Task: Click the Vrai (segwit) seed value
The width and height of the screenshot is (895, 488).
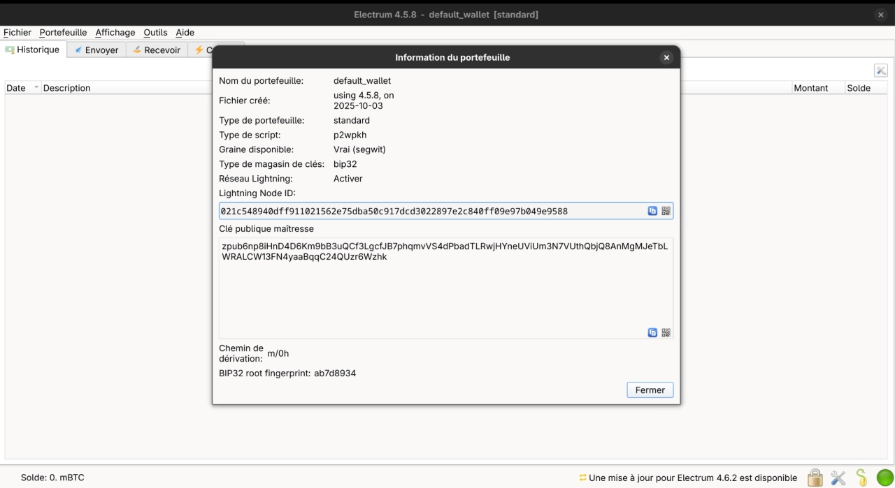Action: [x=359, y=149]
